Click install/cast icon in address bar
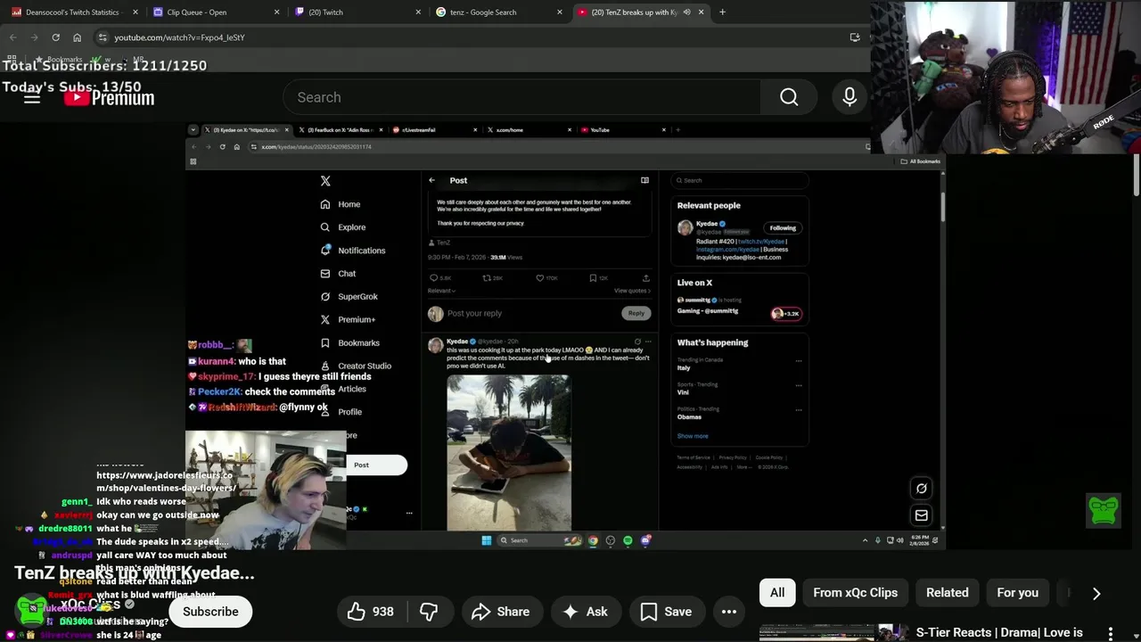1141x642 pixels. pyautogui.click(x=854, y=37)
